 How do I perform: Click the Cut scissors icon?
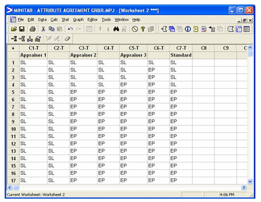(43, 29)
